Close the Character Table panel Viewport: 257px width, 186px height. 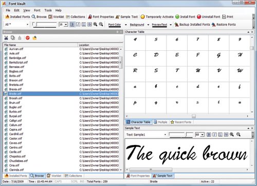(252, 32)
